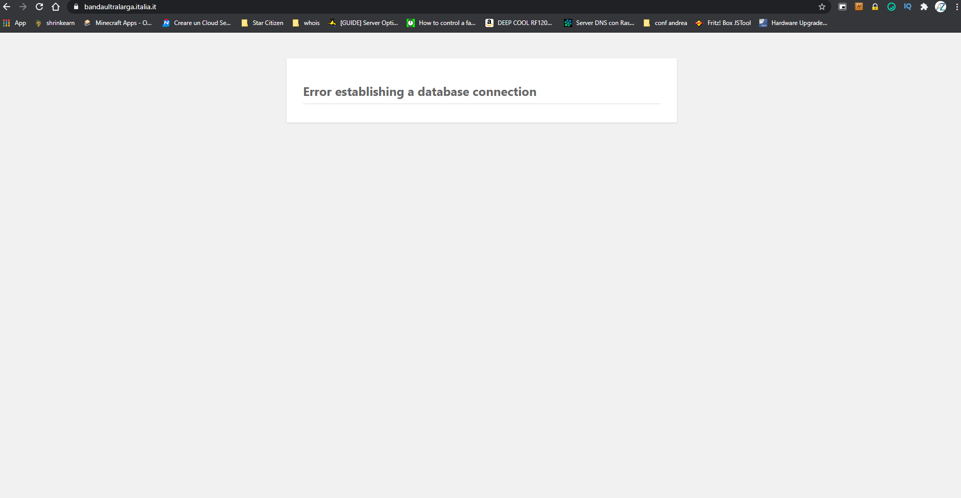Open the Extensions puzzle menu
Viewport: 961px width, 498px height.
pos(924,7)
